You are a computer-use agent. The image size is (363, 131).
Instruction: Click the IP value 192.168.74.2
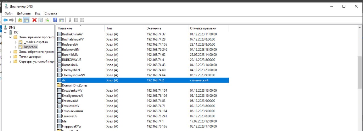point(155,80)
